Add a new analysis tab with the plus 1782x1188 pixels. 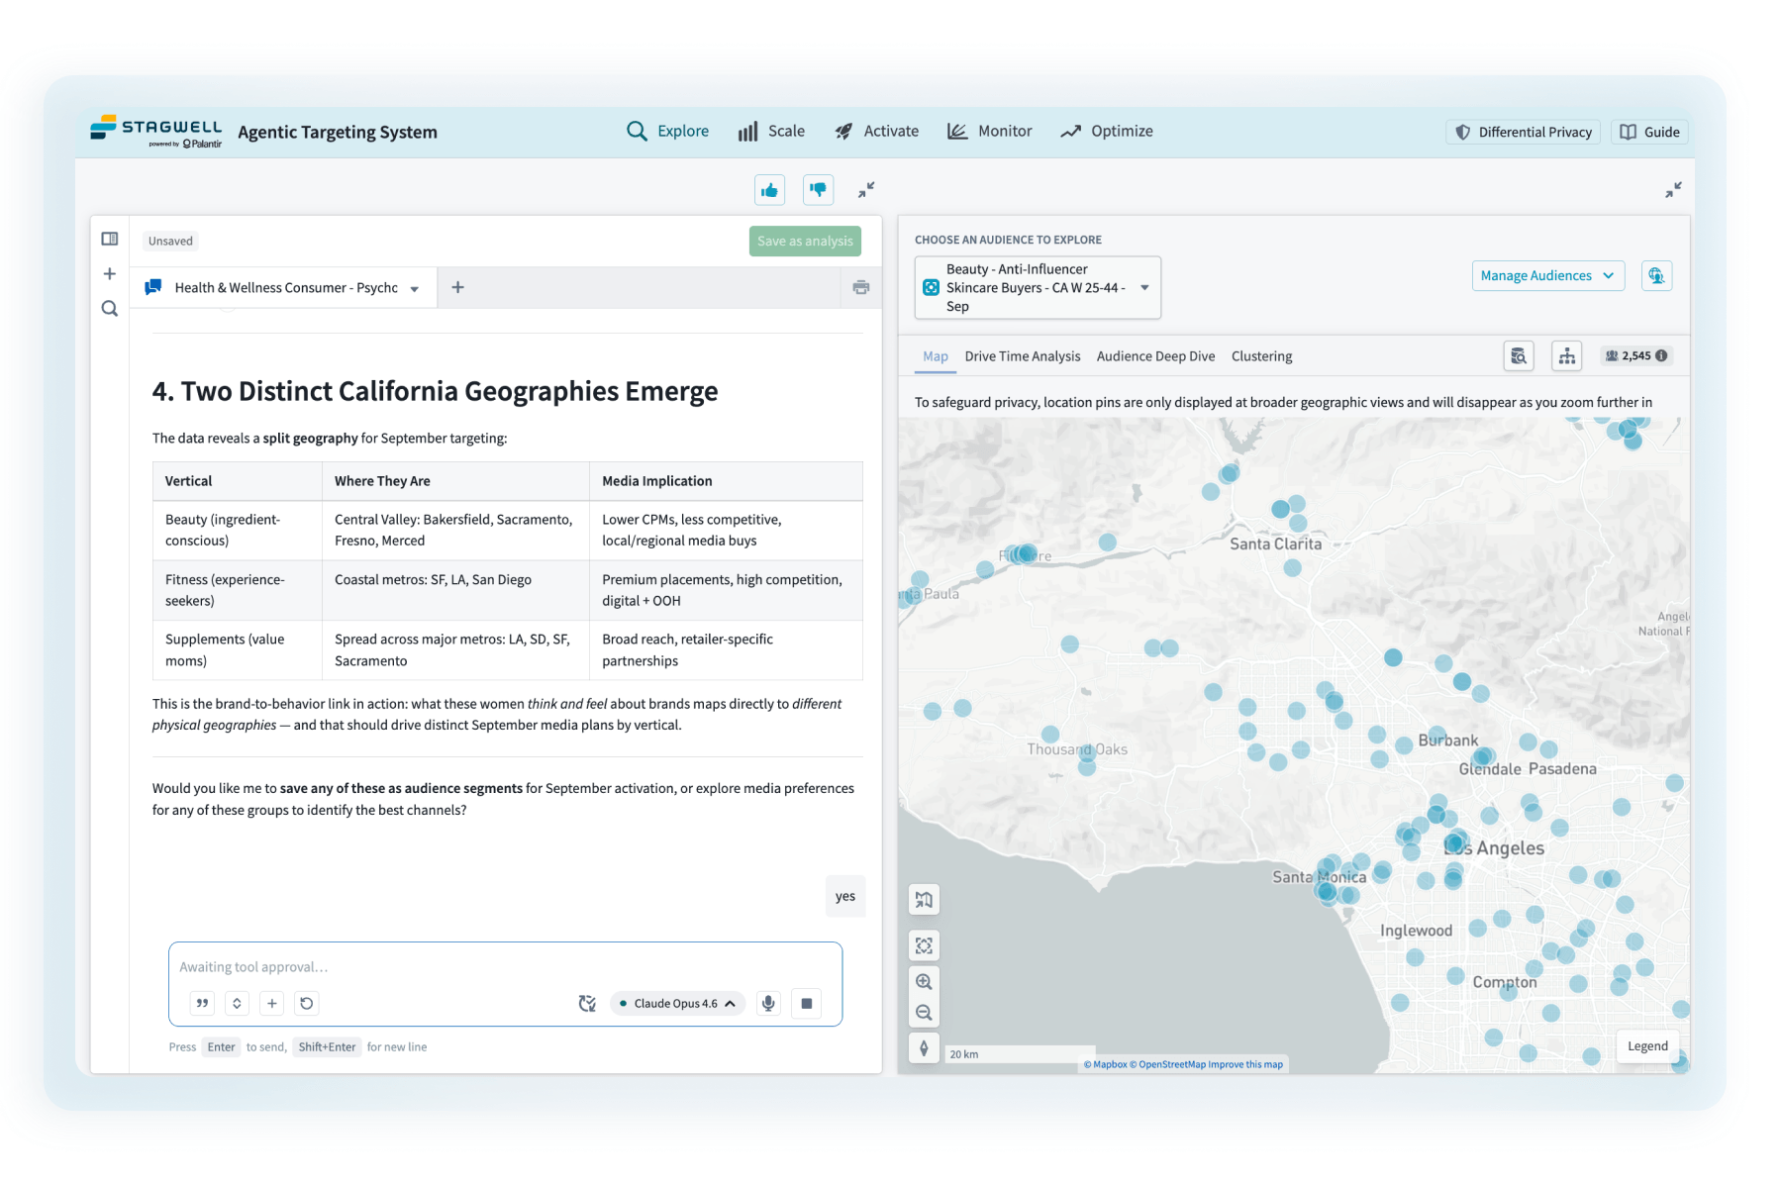pos(457,287)
